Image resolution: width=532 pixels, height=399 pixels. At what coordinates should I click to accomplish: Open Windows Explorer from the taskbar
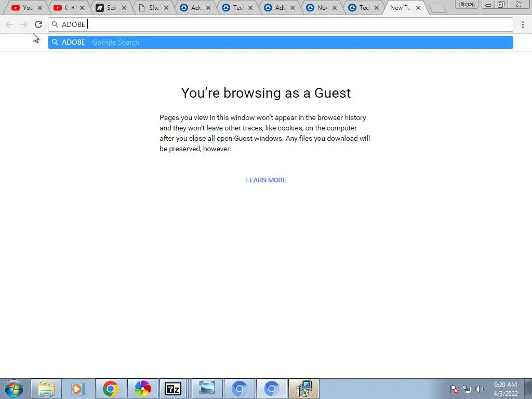[46, 389]
